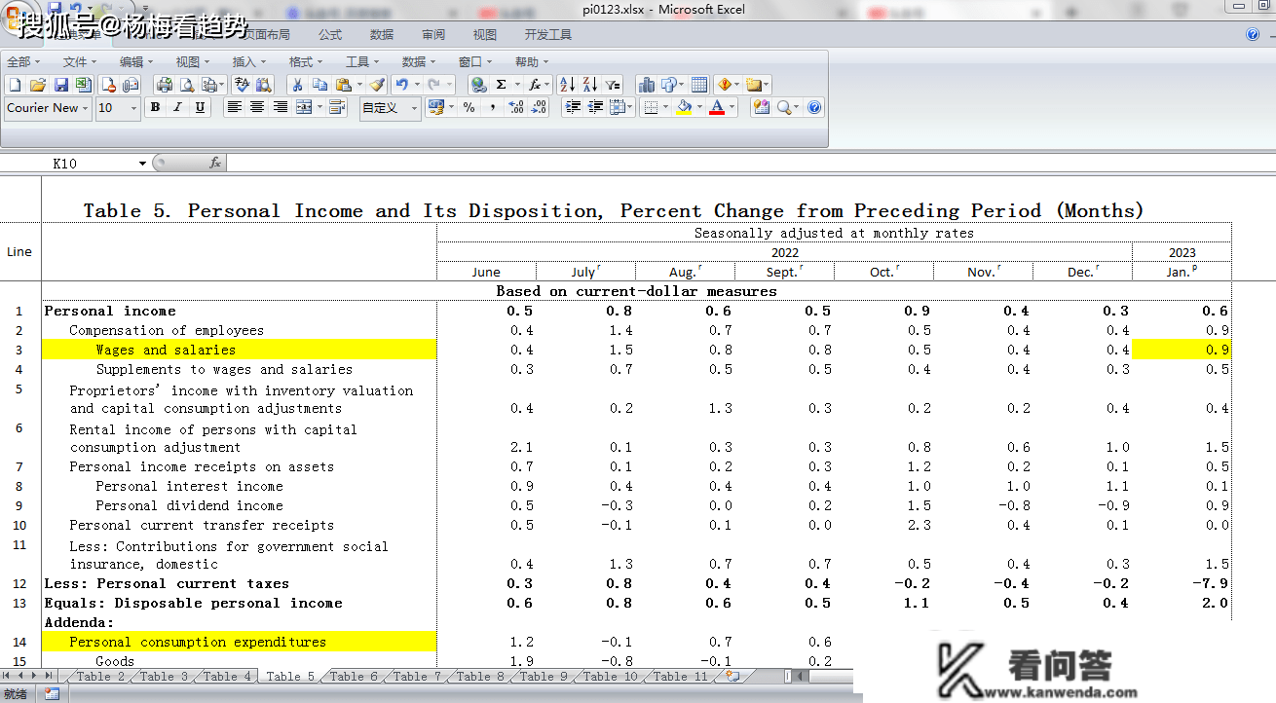
Task: Switch to the 公式 ribbon tab
Action: (x=330, y=34)
